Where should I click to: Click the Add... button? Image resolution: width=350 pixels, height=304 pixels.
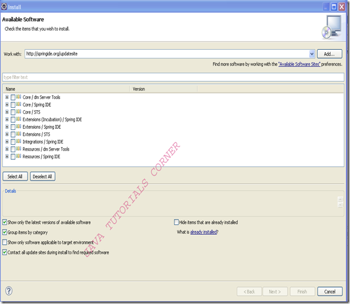coord(329,54)
